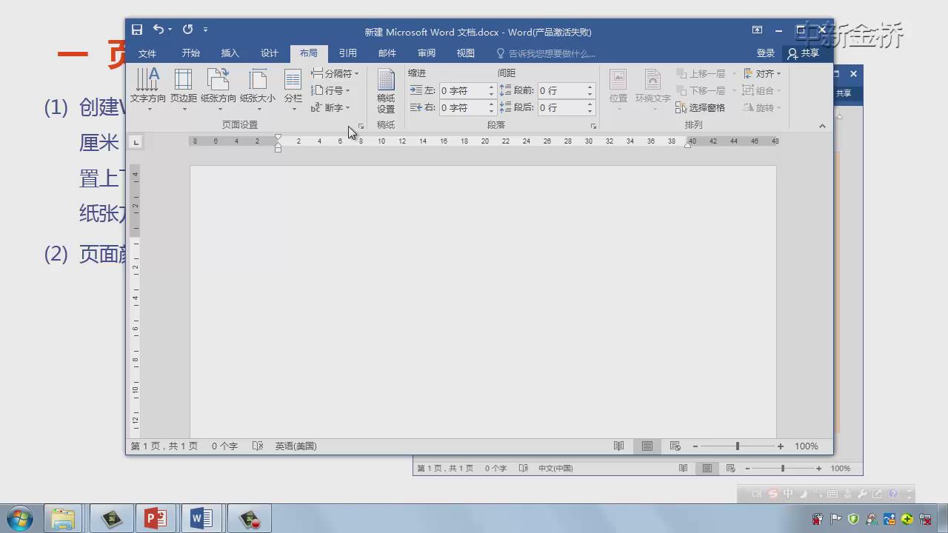Save the document from the quick access toolbar
Image resolution: width=948 pixels, height=533 pixels.
coord(137,30)
